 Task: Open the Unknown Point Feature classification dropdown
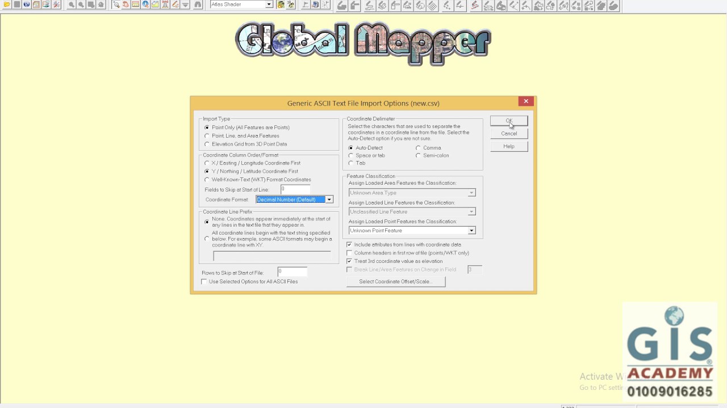471,231
